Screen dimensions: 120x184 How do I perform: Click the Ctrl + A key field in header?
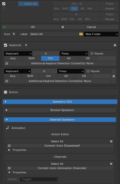77,4
